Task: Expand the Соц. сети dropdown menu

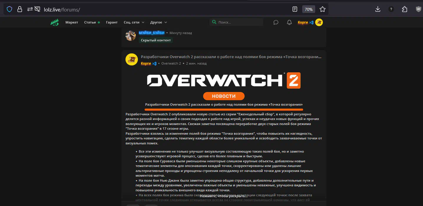Action: tap(134, 22)
